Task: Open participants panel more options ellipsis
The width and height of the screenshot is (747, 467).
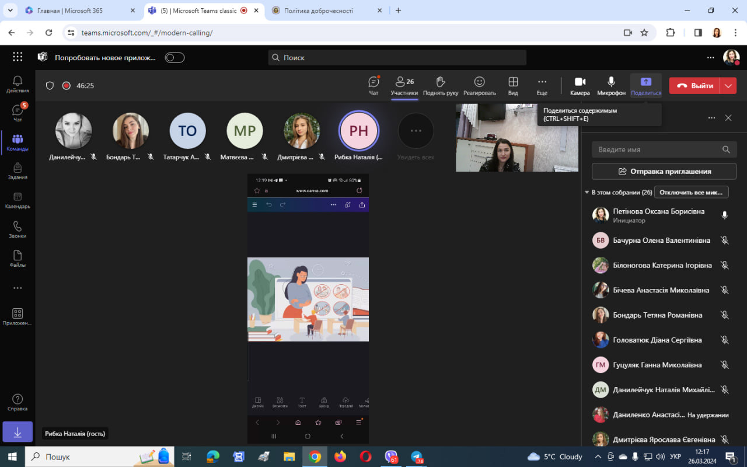Action: coord(711,117)
